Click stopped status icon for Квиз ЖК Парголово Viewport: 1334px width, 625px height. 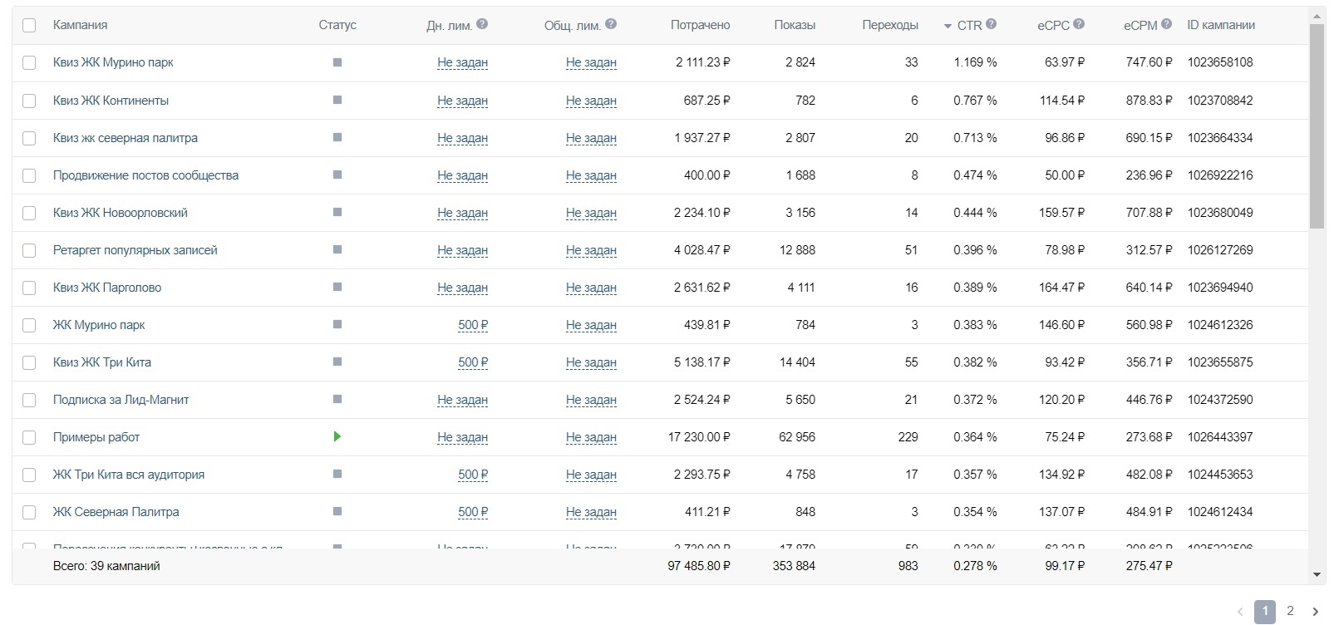tap(337, 287)
